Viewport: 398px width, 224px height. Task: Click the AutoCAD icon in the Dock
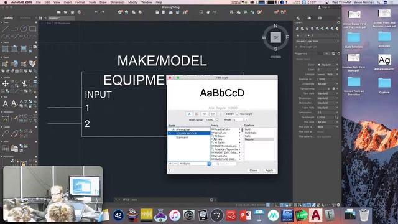point(315,215)
